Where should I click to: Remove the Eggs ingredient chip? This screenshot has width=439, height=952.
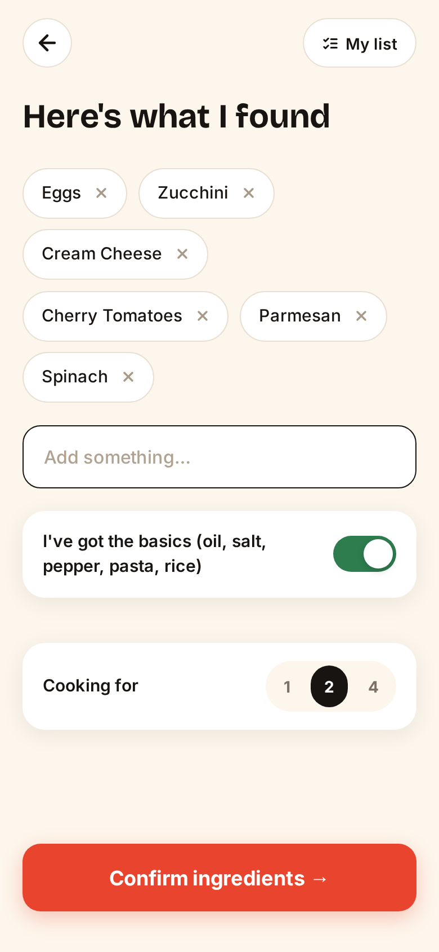tap(101, 193)
